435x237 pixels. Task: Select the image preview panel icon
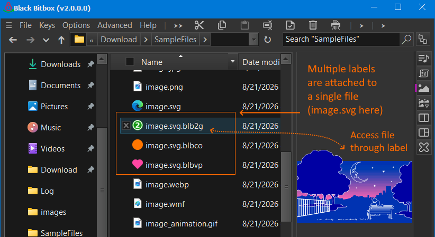click(424, 88)
